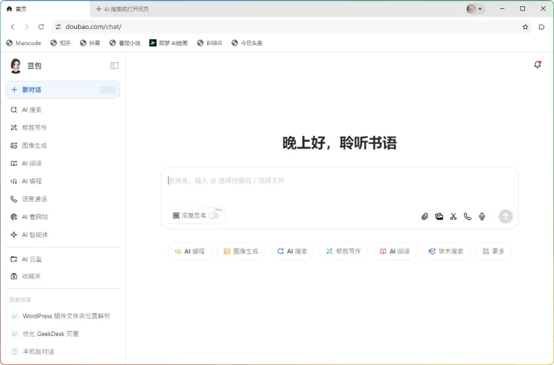Maximize the browser window

tap(523, 9)
